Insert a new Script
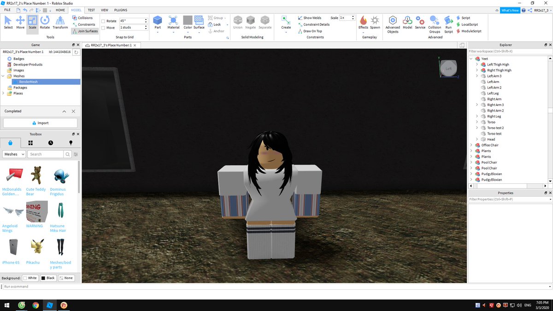This screenshot has height=311, width=553. (463, 18)
